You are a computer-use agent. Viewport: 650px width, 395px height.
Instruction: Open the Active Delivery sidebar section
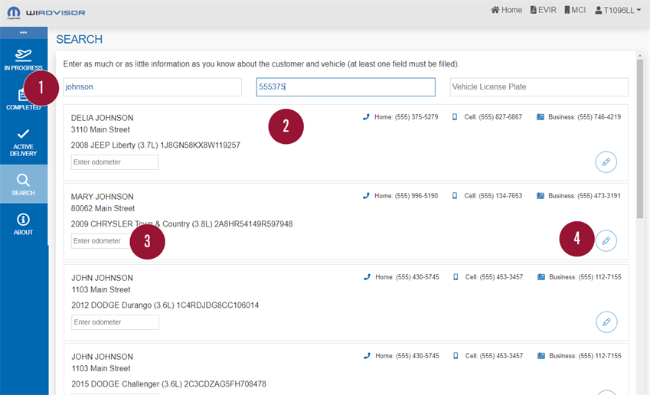click(x=23, y=143)
